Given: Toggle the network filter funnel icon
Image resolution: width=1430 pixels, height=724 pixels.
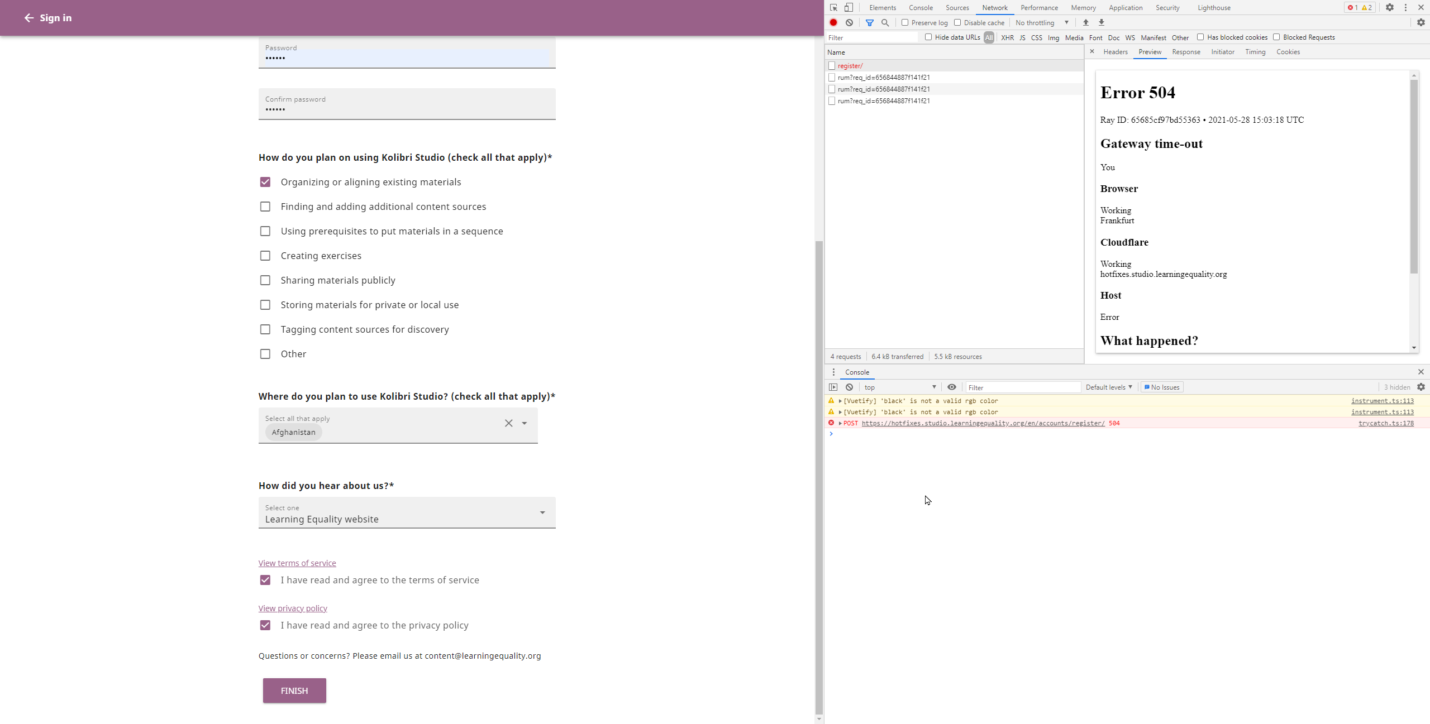Looking at the screenshot, I should click(x=870, y=22).
